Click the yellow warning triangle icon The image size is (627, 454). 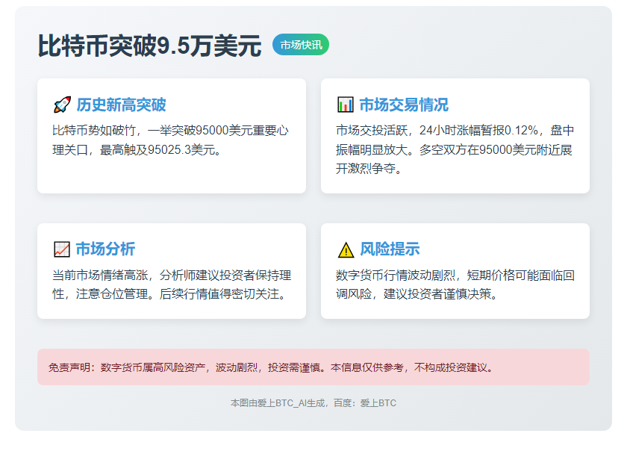(x=345, y=249)
